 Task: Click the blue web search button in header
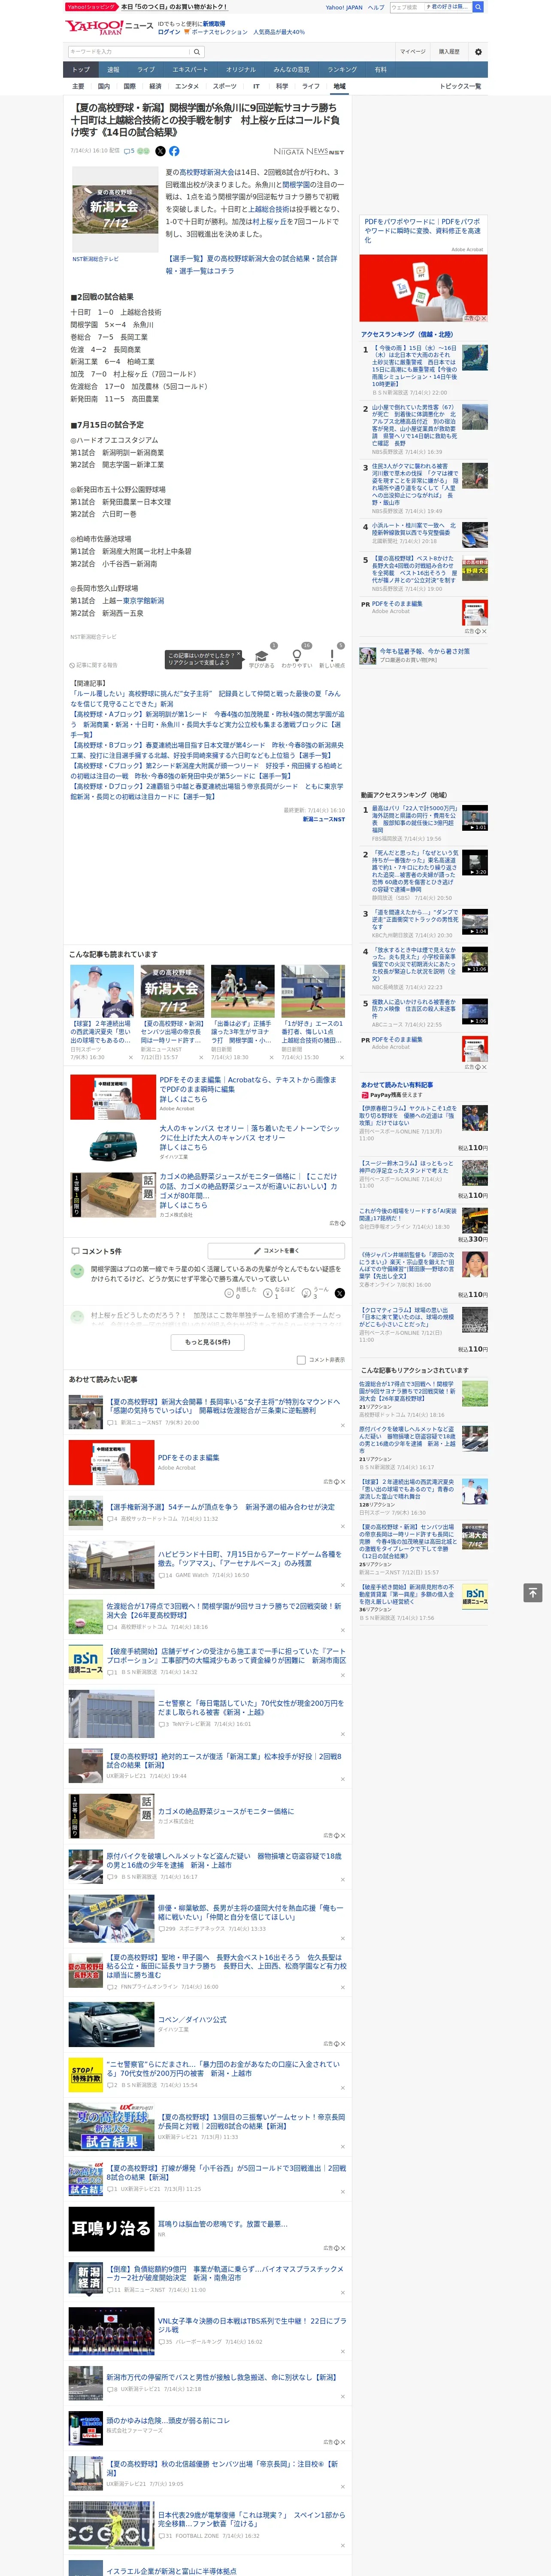[478, 7]
